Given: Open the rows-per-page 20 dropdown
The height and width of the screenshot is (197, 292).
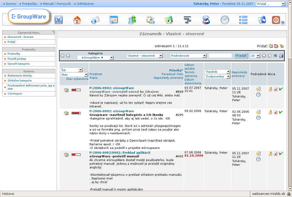Looking at the screenshot, I should 255,56.
